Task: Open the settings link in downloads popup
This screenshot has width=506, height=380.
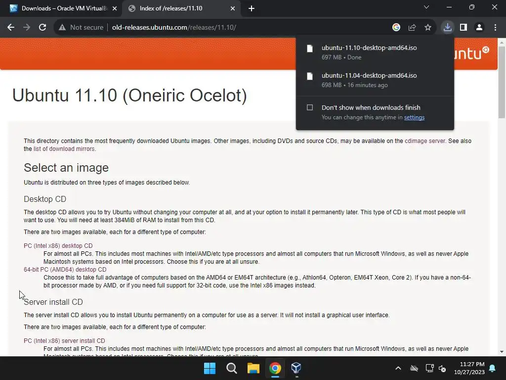Action: pyautogui.click(x=414, y=117)
